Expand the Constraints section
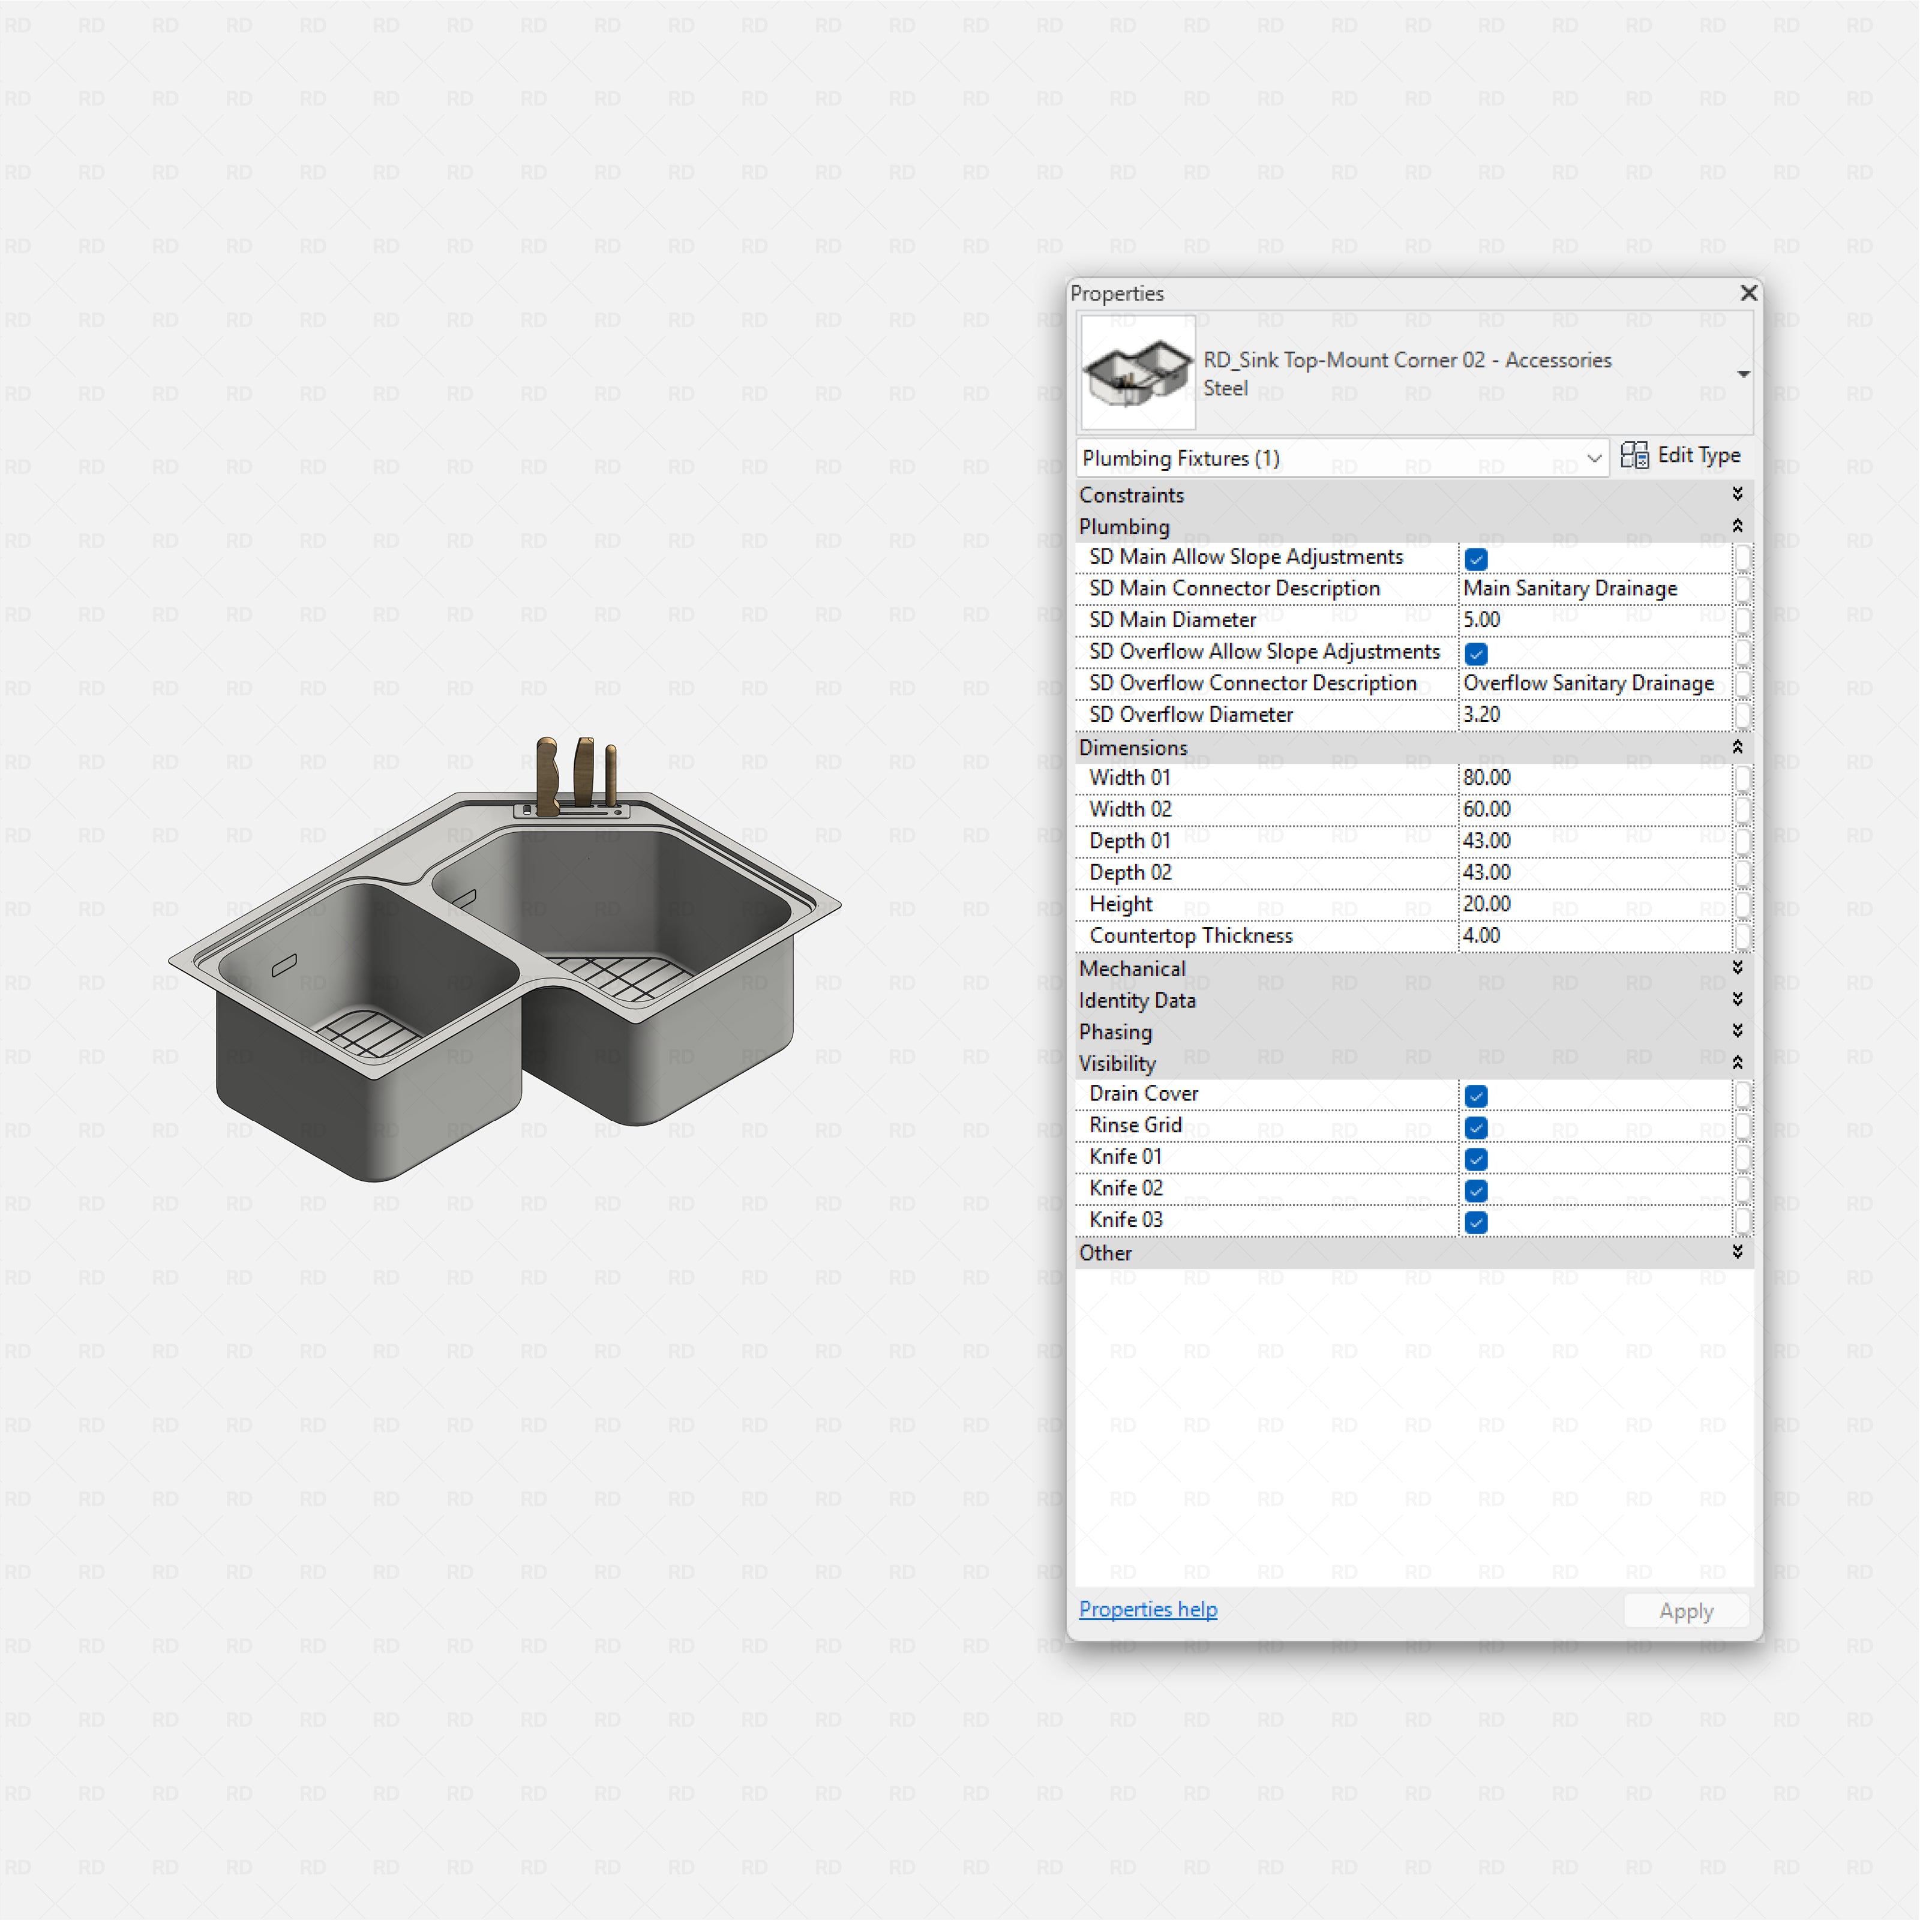Screen dimensions: 1920x1920 1738,494
